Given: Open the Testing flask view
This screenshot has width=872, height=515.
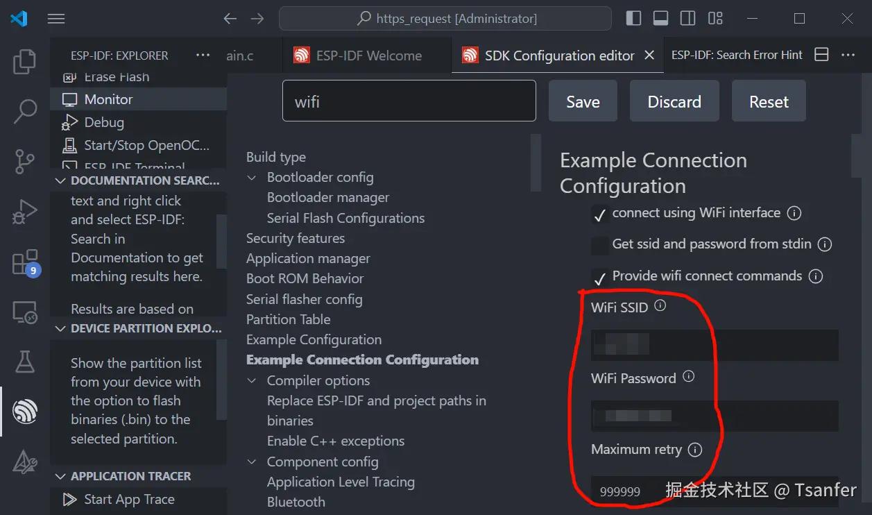Looking at the screenshot, I should (x=25, y=362).
